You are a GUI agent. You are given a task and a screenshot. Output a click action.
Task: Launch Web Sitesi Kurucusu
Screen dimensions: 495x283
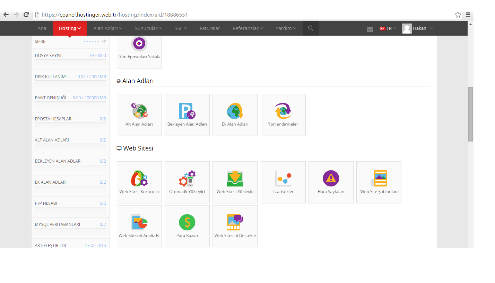pyautogui.click(x=139, y=182)
